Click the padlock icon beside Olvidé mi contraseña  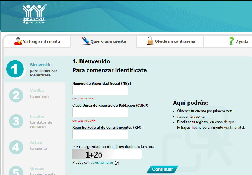(x=150, y=41)
